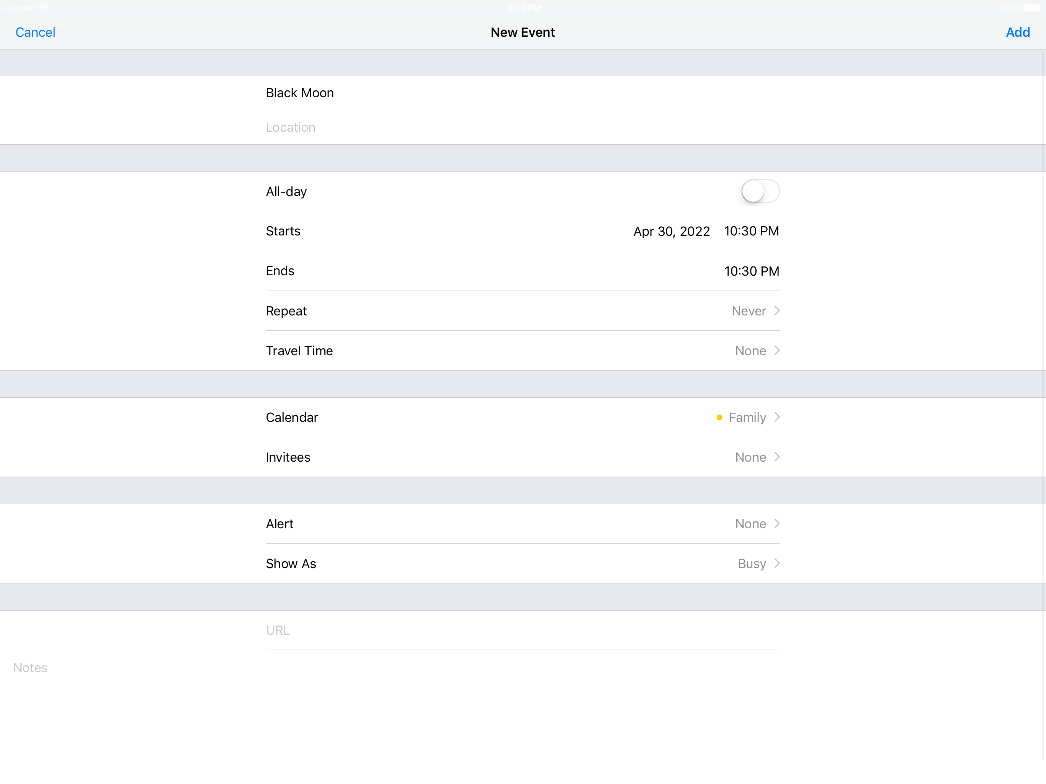The height and width of the screenshot is (784, 1046).
Task: Open the Repeat options chevron
Action: 777,311
